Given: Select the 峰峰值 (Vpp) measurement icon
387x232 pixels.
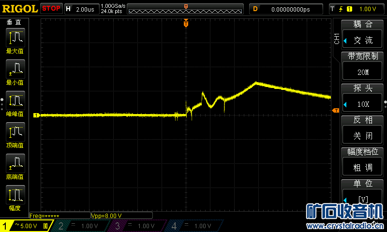Looking at the screenshot, I should 15,101.
